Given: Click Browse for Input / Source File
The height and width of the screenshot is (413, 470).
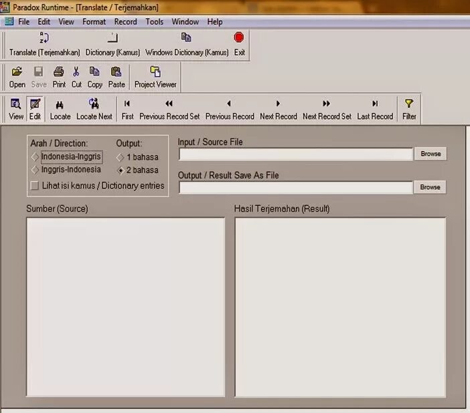Looking at the screenshot, I should pyautogui.click(x=430, y=154).
